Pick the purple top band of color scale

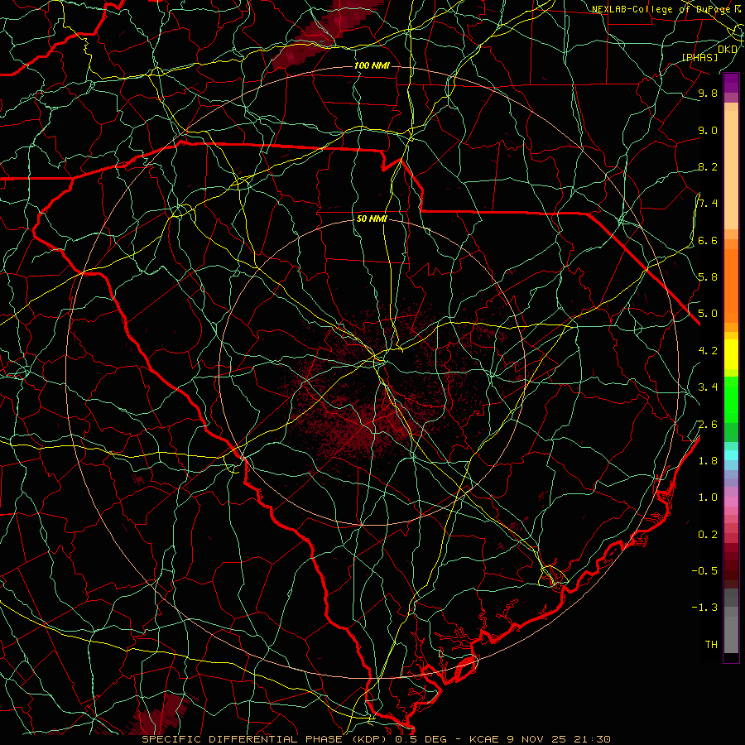click(731, 83)
